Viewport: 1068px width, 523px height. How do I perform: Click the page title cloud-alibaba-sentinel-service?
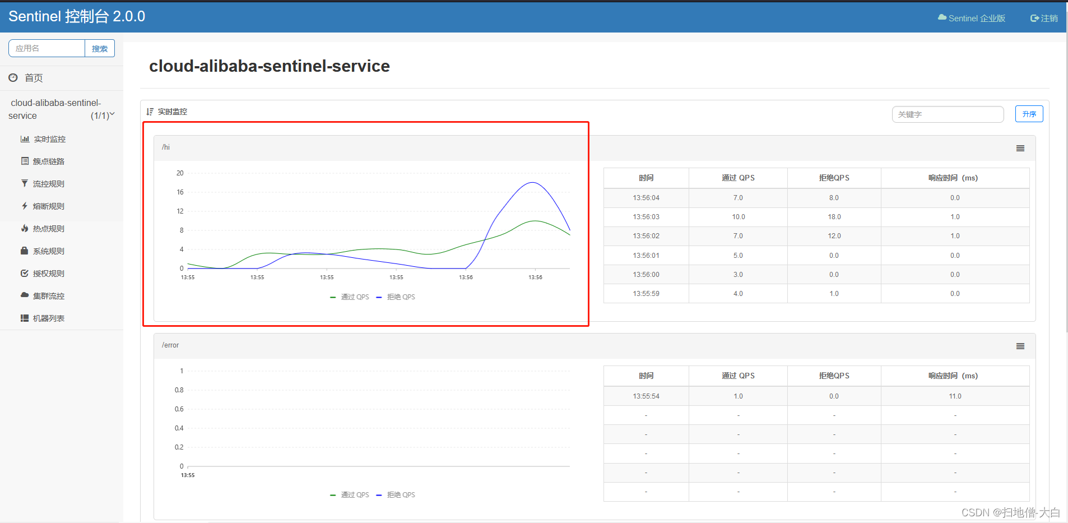click(x=270, y=66)
